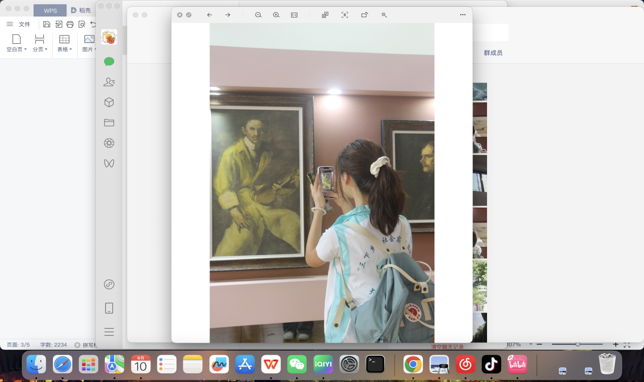Screen dimensions: 644x382
Task: Switch to the WPS home tab
Action: pyautogui.click(x=50, y=10)
